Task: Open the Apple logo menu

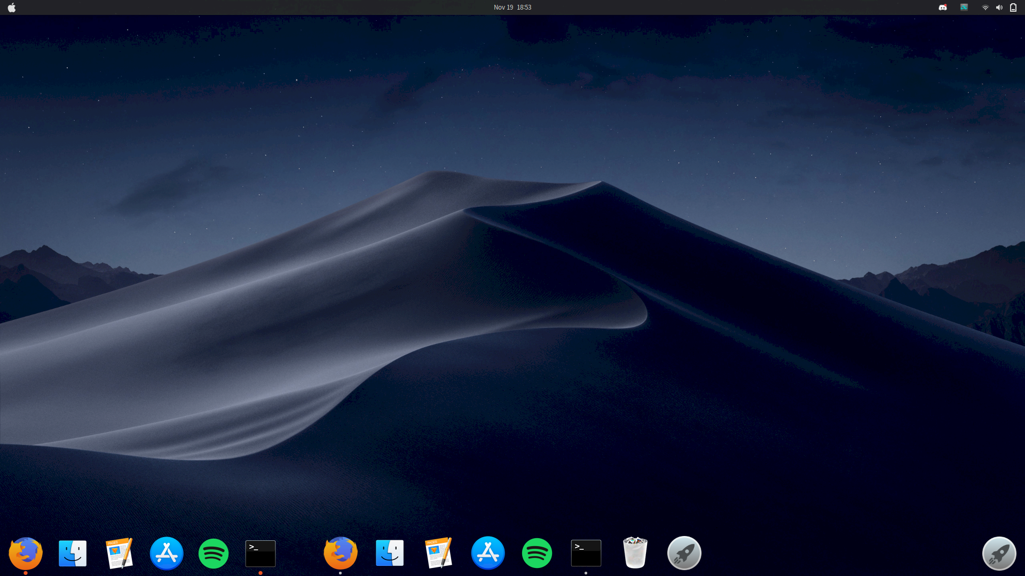Action: point(12,7)
